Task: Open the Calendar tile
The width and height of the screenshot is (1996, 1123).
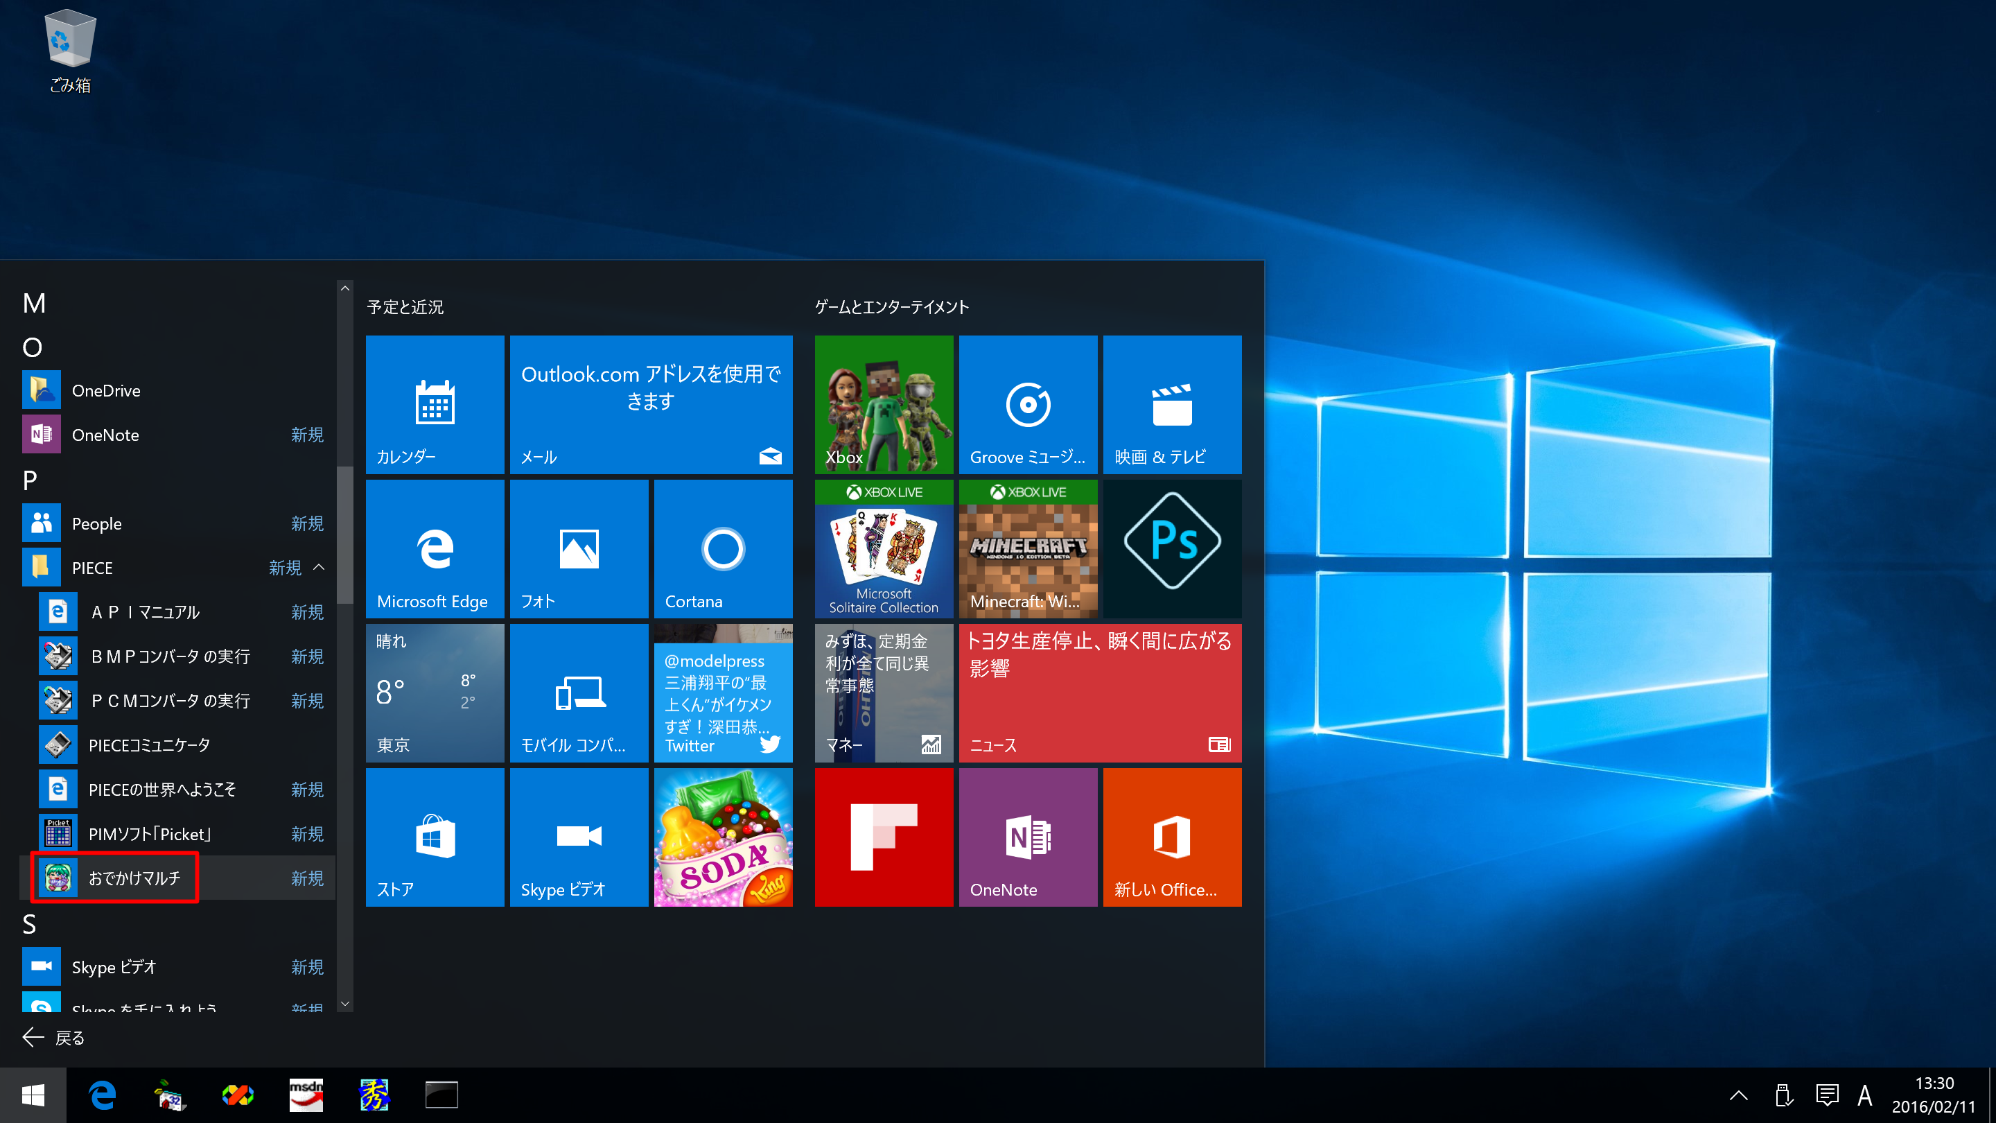Action: (435, 403)
